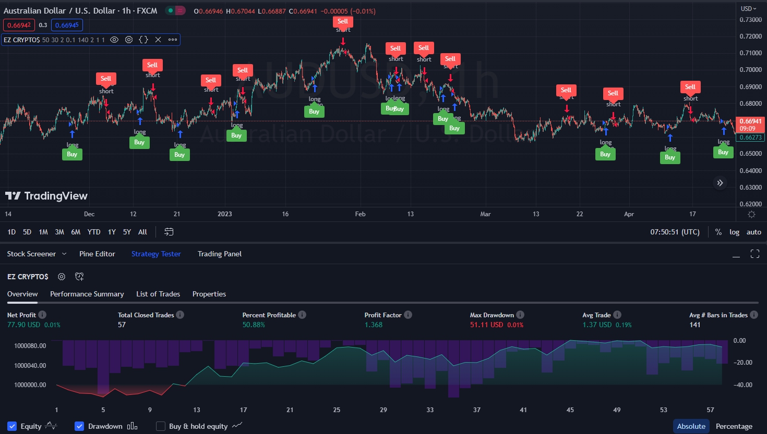Open the Pine Editor tab

97,254
